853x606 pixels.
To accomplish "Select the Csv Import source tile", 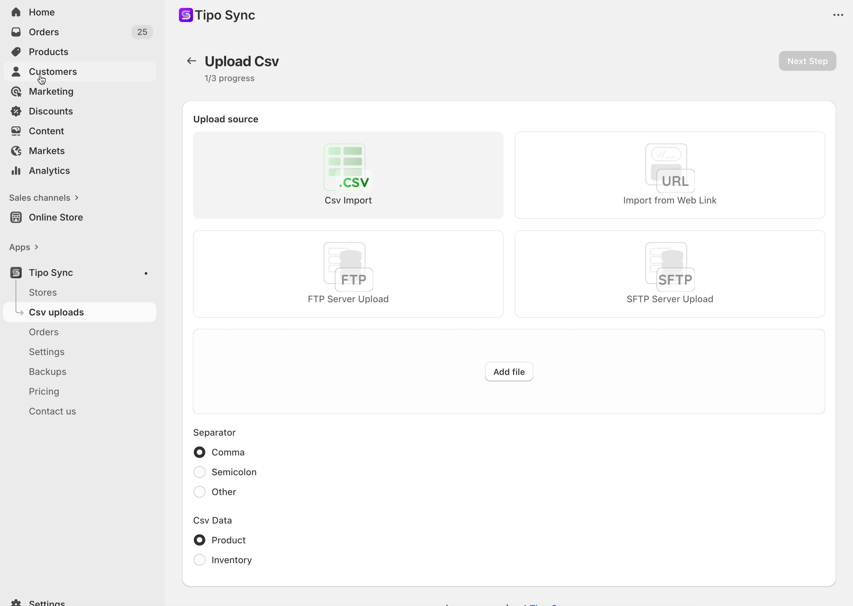I will pos(348,175).
